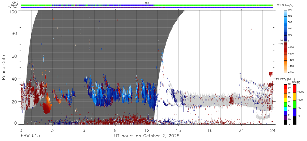Click velocity colorbar label 400
307x141 pixels.
pos(290,16)
